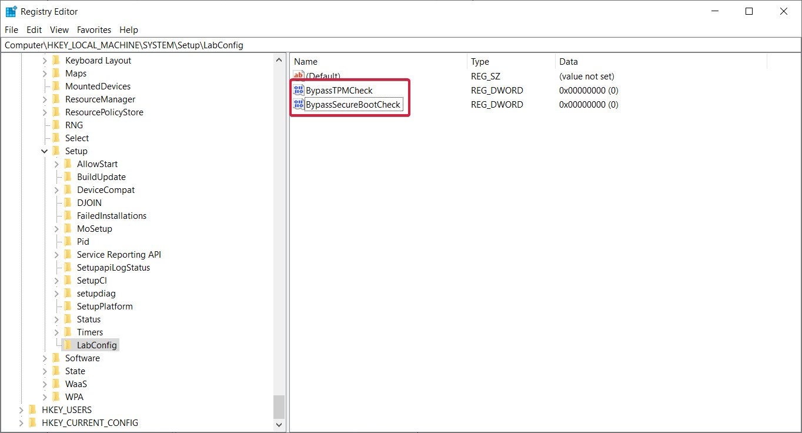
Task: Click the LabConfig folder icon
Action: pos(68,345)
